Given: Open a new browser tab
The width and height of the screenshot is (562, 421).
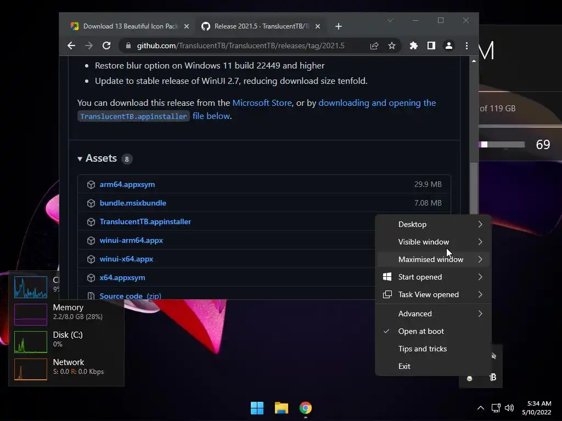Looking at the screenshot, I should 338,26.
